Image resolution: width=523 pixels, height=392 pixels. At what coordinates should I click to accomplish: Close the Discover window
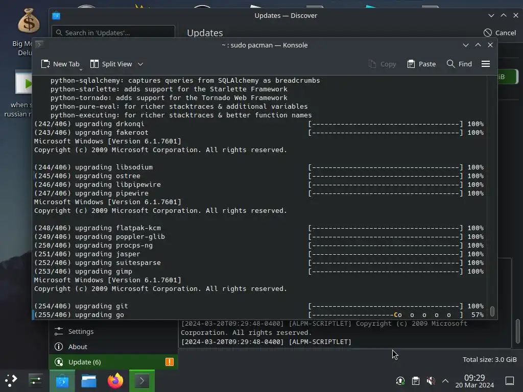coord(516,15)
